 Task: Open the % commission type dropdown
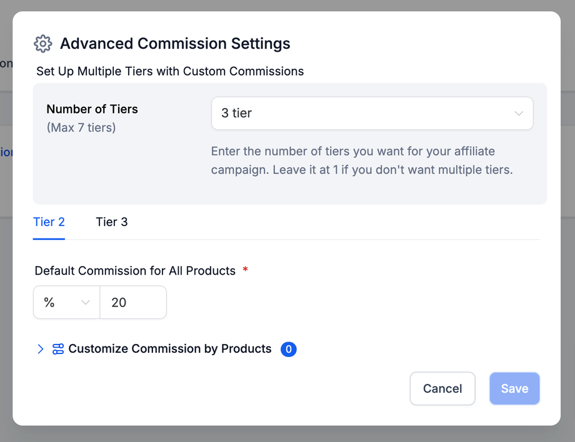pyautogui.click(x=66, y=303)
